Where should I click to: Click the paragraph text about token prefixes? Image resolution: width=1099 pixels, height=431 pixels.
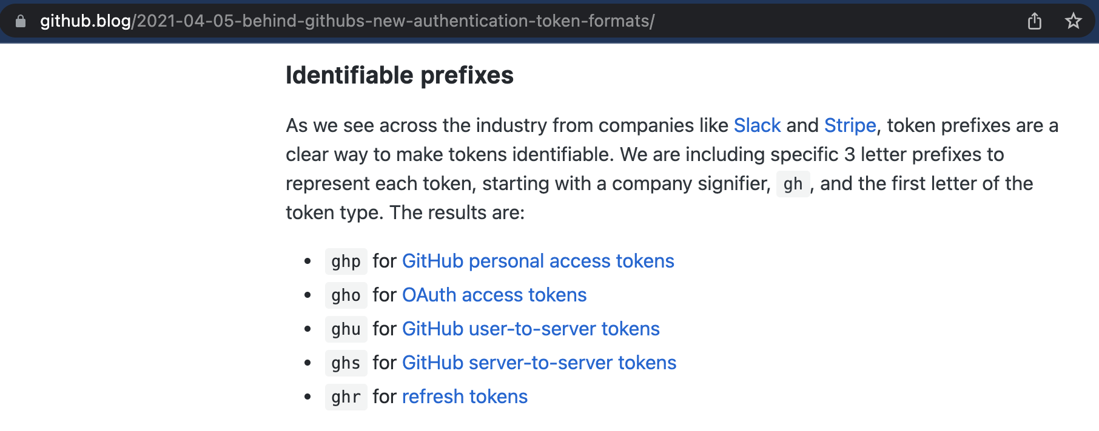672,169
